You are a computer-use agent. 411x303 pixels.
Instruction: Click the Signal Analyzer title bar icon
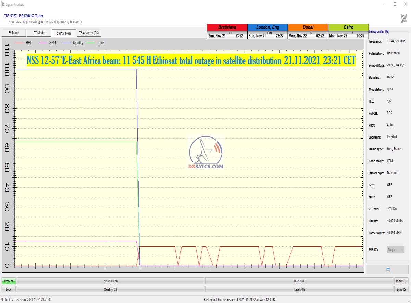tap(3, 4)
